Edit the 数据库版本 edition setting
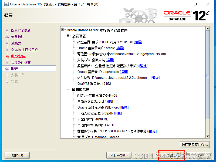This screenshot has width=216, height=162. (x=143, y=66)
